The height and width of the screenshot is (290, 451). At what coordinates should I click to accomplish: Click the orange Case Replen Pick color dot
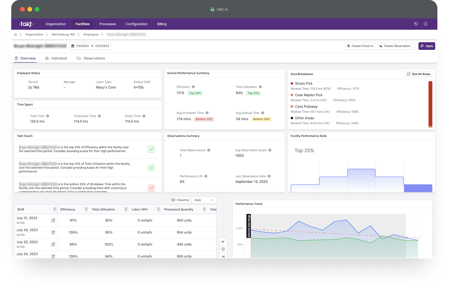pyautogui.click(x=292, y=95)
